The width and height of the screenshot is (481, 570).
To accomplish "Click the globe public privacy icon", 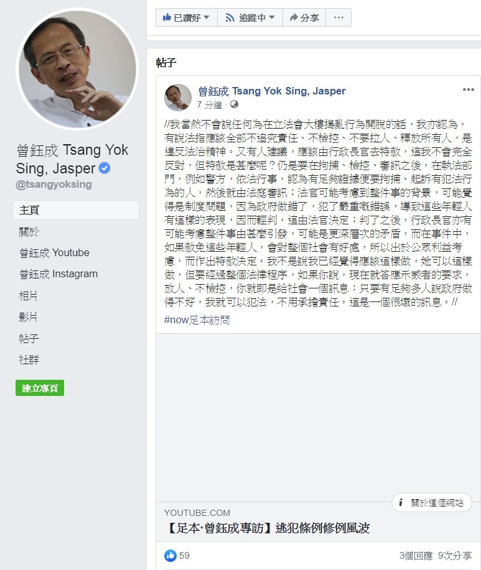I will coord(235,104).
